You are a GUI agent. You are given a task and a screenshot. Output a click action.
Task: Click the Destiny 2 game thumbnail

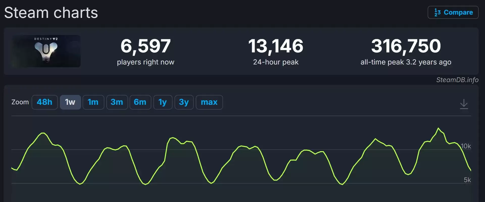tap(46, 51)
